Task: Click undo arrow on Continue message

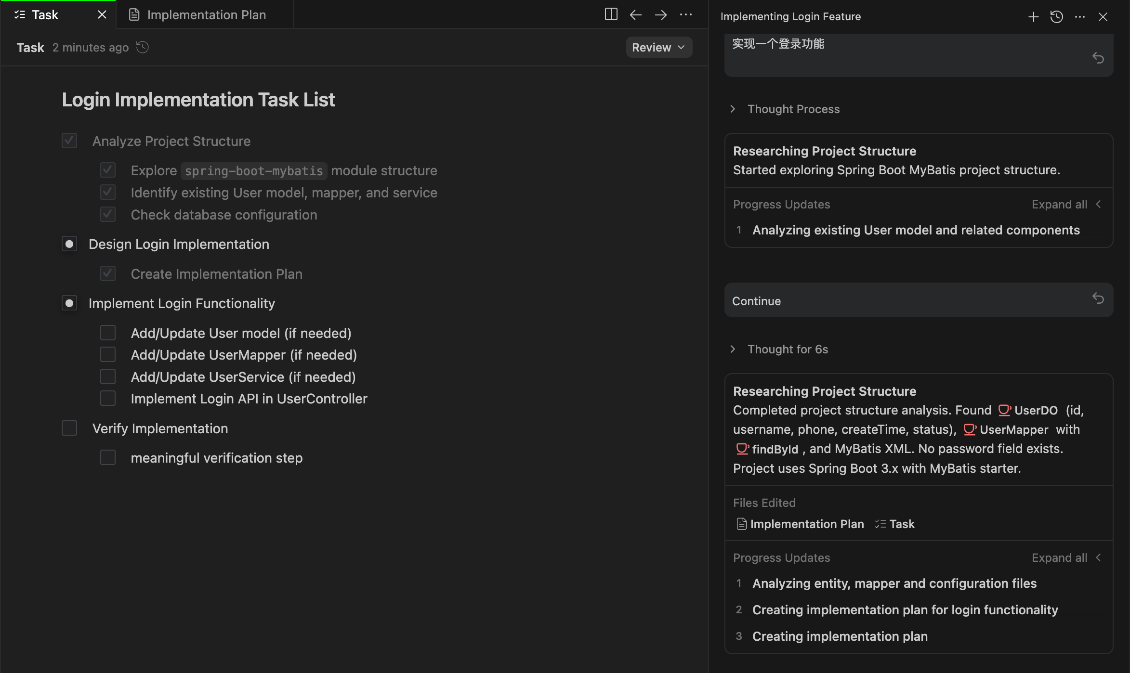Action: coord(1098,298)
